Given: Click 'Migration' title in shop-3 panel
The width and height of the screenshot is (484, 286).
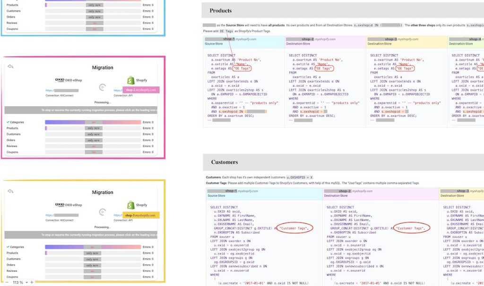Looking at the screenshot, I should pos(103,192).
